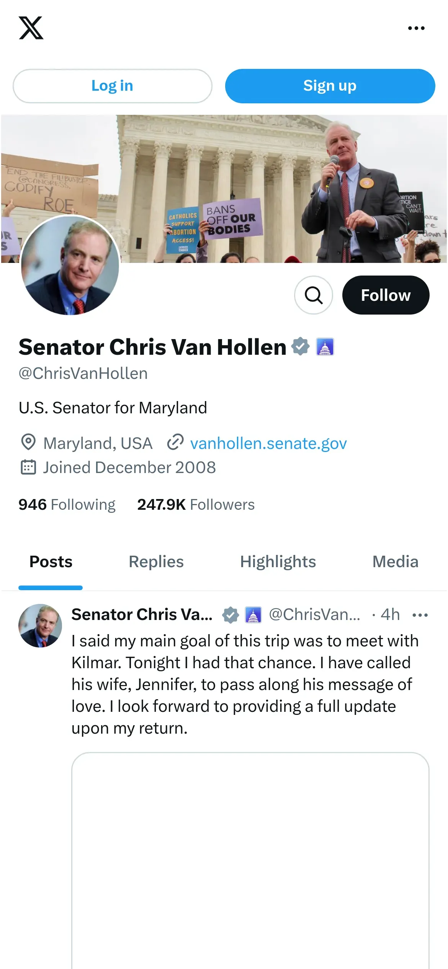Open the vanhollen.senate.gov website link

pos(268,443)
